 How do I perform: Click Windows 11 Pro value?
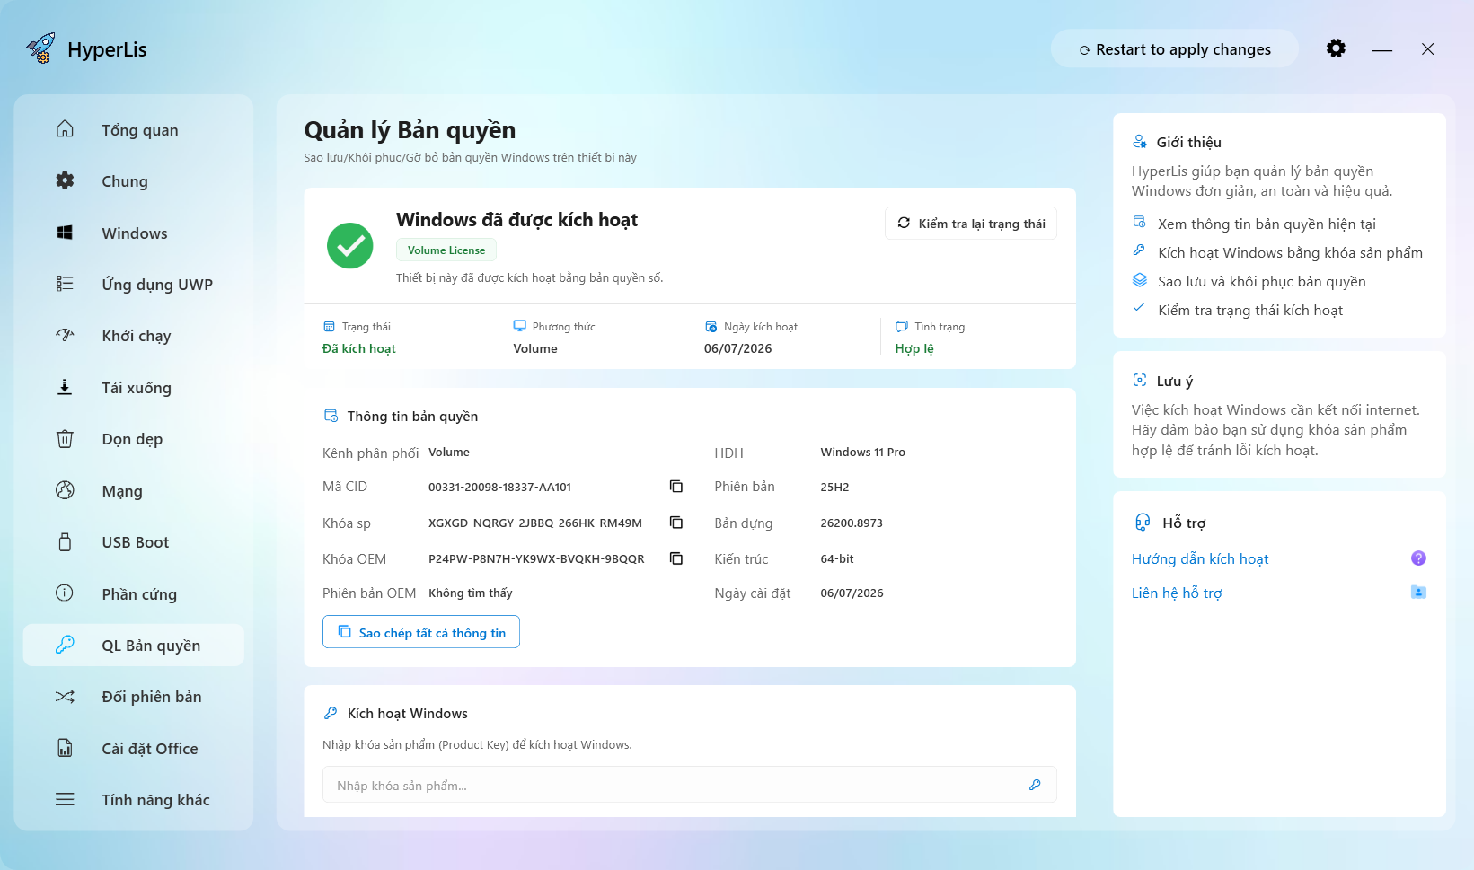point(863,453)
